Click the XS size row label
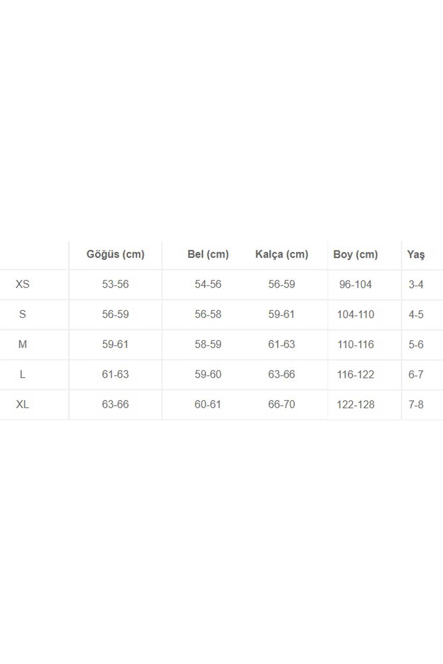The height and width of the screenshot is (664, 443). coord(22,284)
